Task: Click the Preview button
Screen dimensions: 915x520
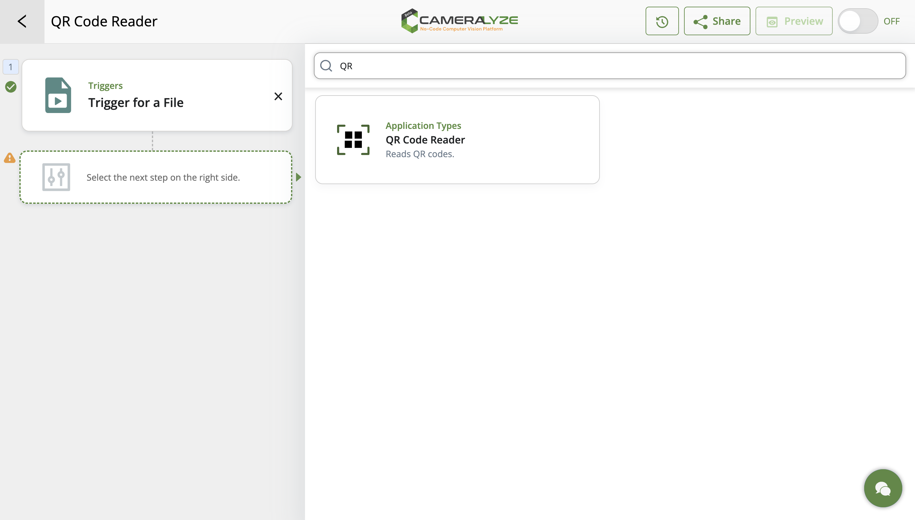Action: click(794, 22)
